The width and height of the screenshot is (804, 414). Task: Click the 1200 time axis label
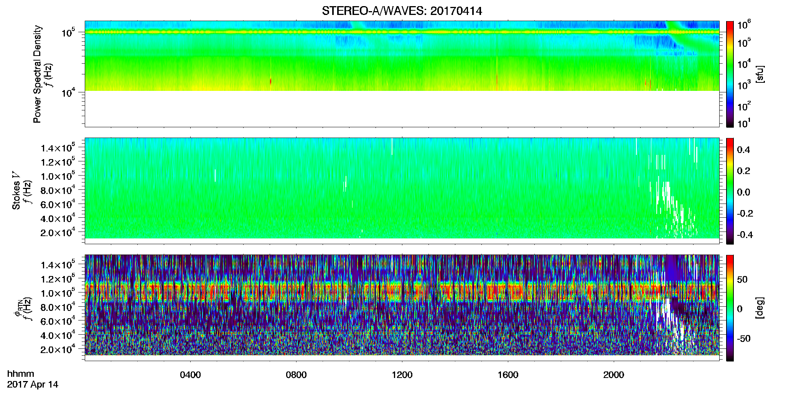pyautogui.click(x=402, y=375)
